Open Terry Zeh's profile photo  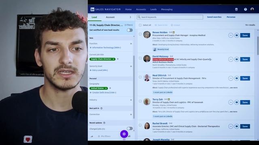coord(146,101)
